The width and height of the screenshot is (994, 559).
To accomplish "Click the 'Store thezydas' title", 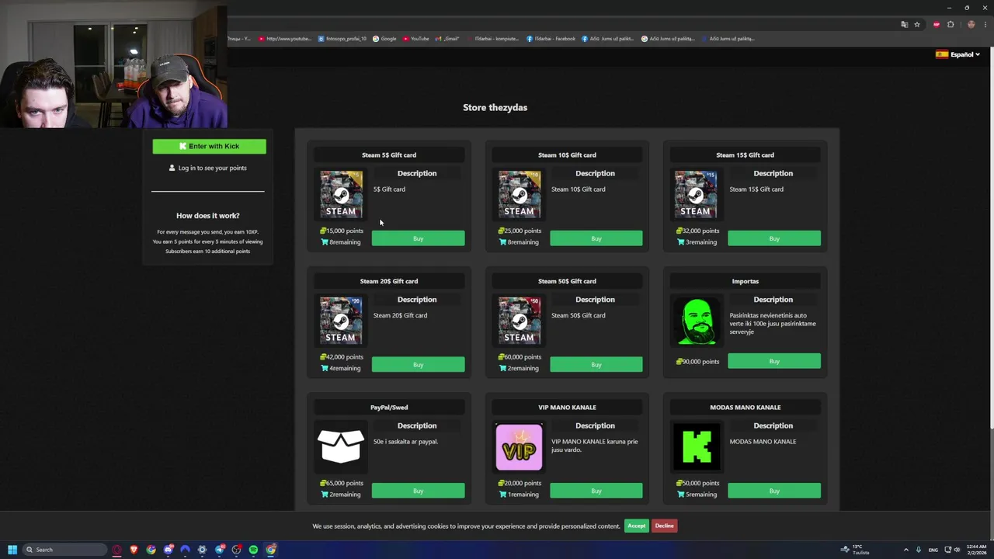I will click(495, 107).
